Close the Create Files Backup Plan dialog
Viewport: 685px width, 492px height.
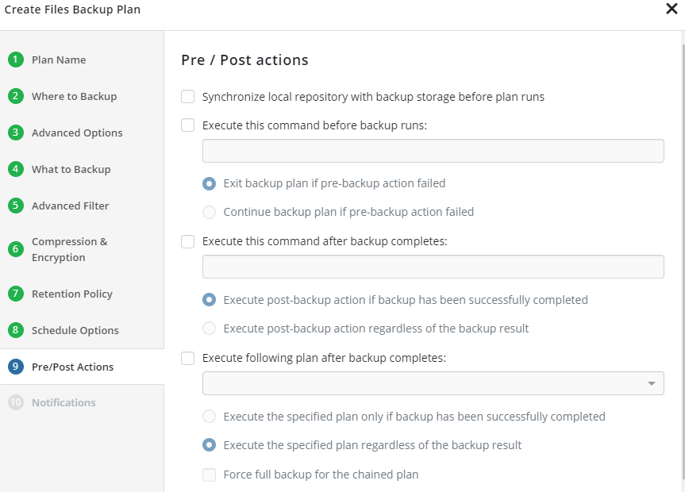tap(672, 9)
